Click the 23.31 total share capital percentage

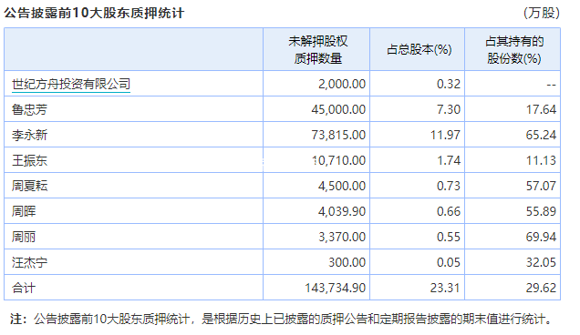pyautogui.click(x=445, y=288)
